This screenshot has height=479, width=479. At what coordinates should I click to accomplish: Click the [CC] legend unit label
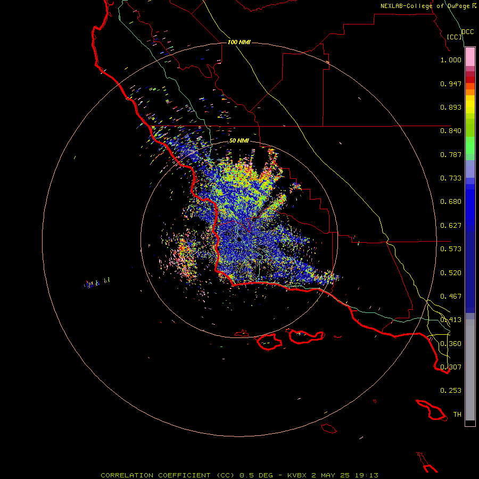pos(455,37)
